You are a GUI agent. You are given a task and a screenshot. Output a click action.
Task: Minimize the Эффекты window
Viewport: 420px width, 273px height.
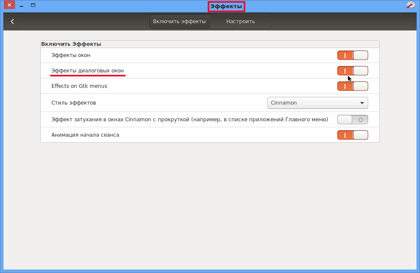click(21, 6)
